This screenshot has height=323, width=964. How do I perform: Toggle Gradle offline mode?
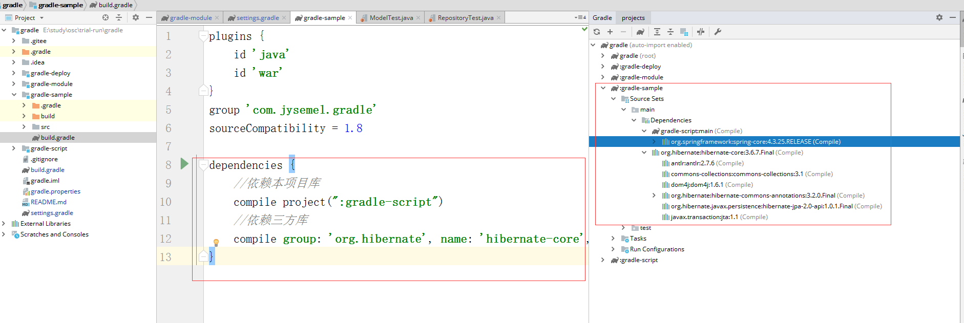click(x=701, y=32)
